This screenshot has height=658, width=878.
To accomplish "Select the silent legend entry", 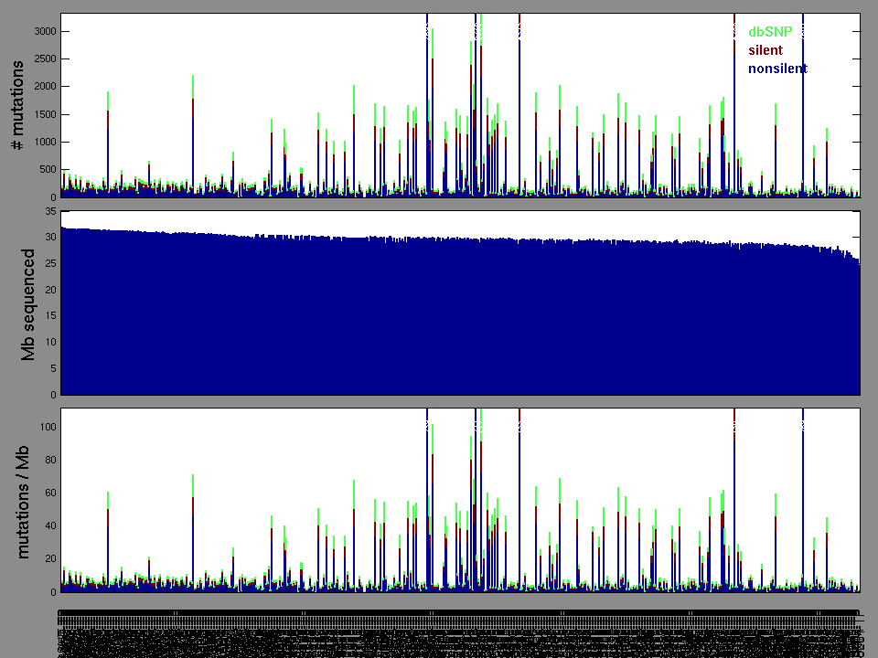I will tap(766, 50).
